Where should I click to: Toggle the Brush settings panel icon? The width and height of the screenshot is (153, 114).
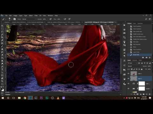[15, 19]
